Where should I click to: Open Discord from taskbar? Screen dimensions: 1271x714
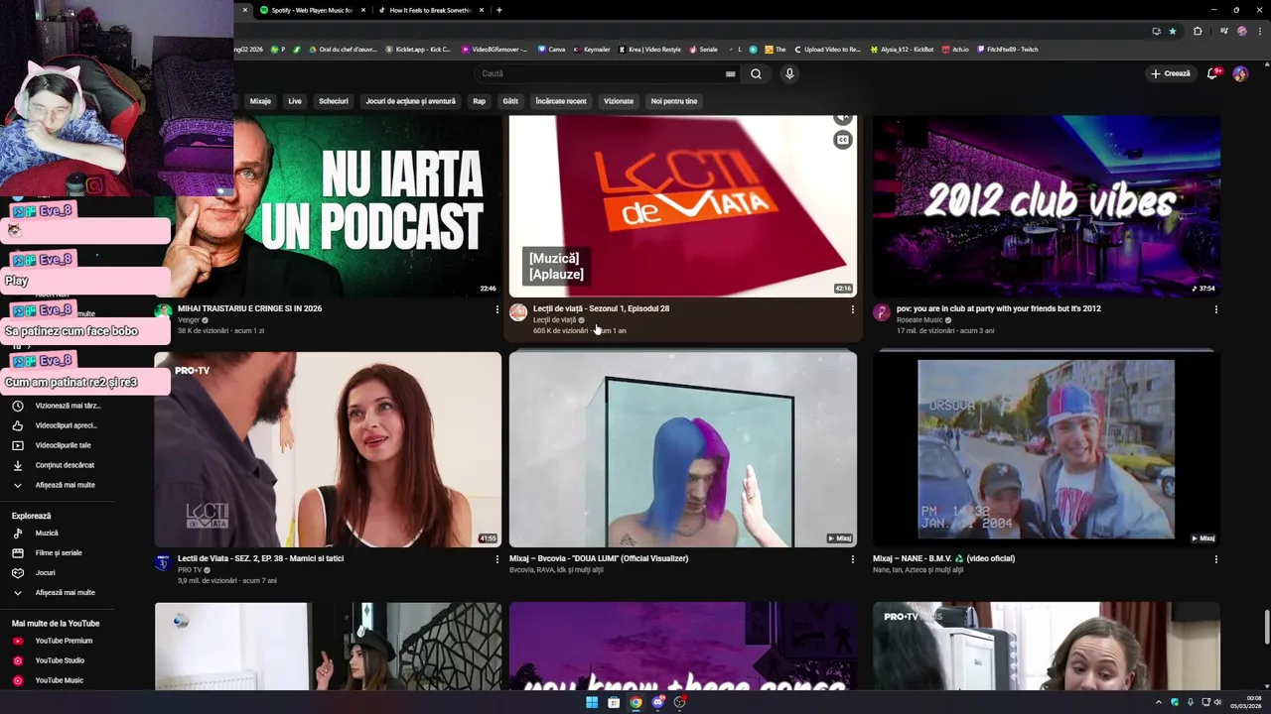tap(657, 702)
